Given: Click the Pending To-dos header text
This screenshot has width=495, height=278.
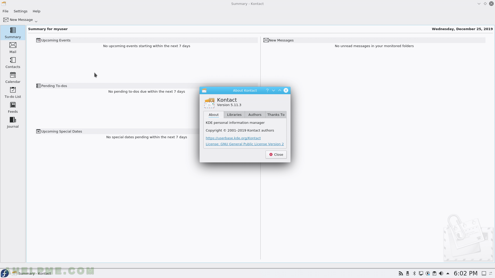Looking at the screenshot, I should (54, 86).
